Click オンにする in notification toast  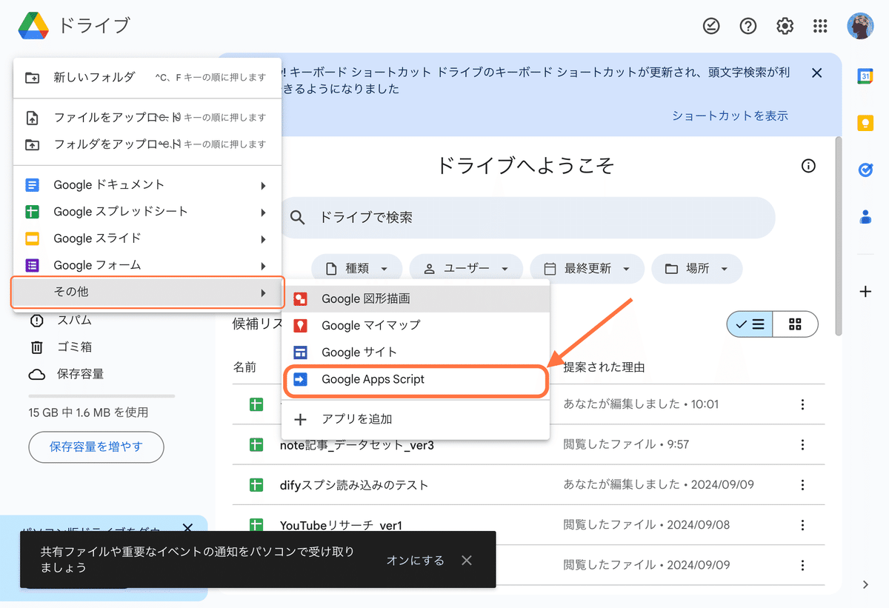[x=415, y=560]
